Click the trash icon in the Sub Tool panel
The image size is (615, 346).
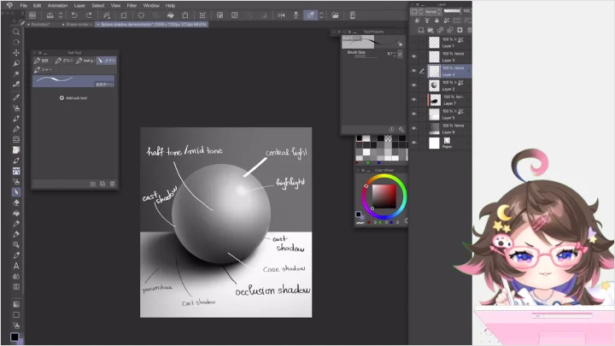pyautogui.click(x=112, y=184)
